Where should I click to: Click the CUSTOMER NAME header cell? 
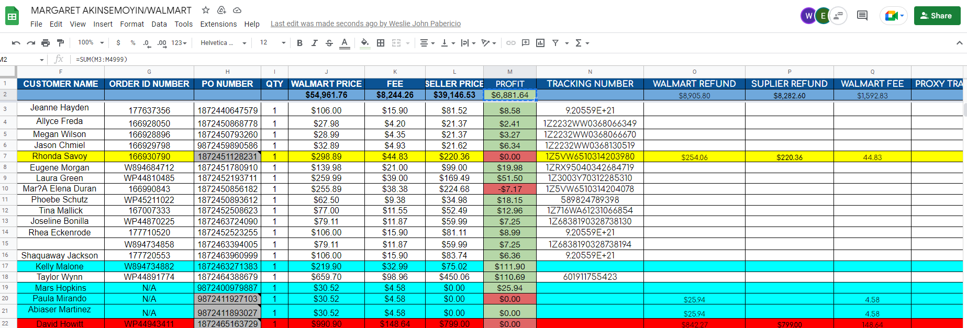point(61,84)
